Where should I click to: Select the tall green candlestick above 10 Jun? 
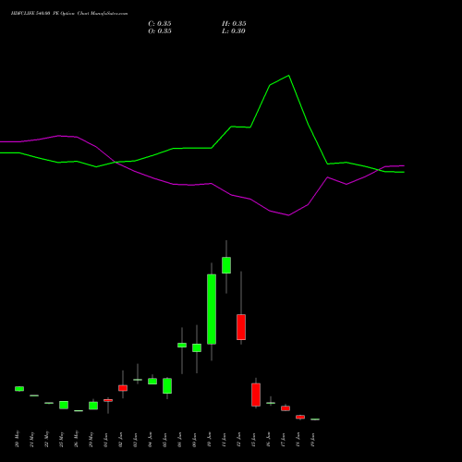[212, 310]
